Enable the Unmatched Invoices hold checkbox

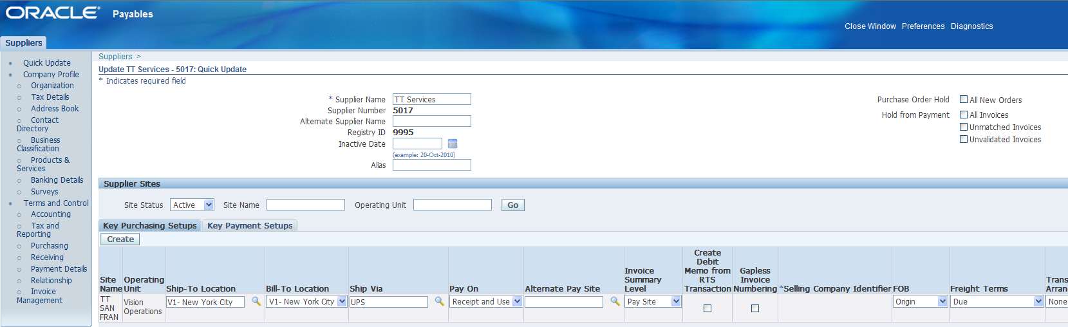[964, 127]
